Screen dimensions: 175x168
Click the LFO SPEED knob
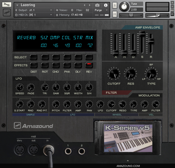(20, 87)
